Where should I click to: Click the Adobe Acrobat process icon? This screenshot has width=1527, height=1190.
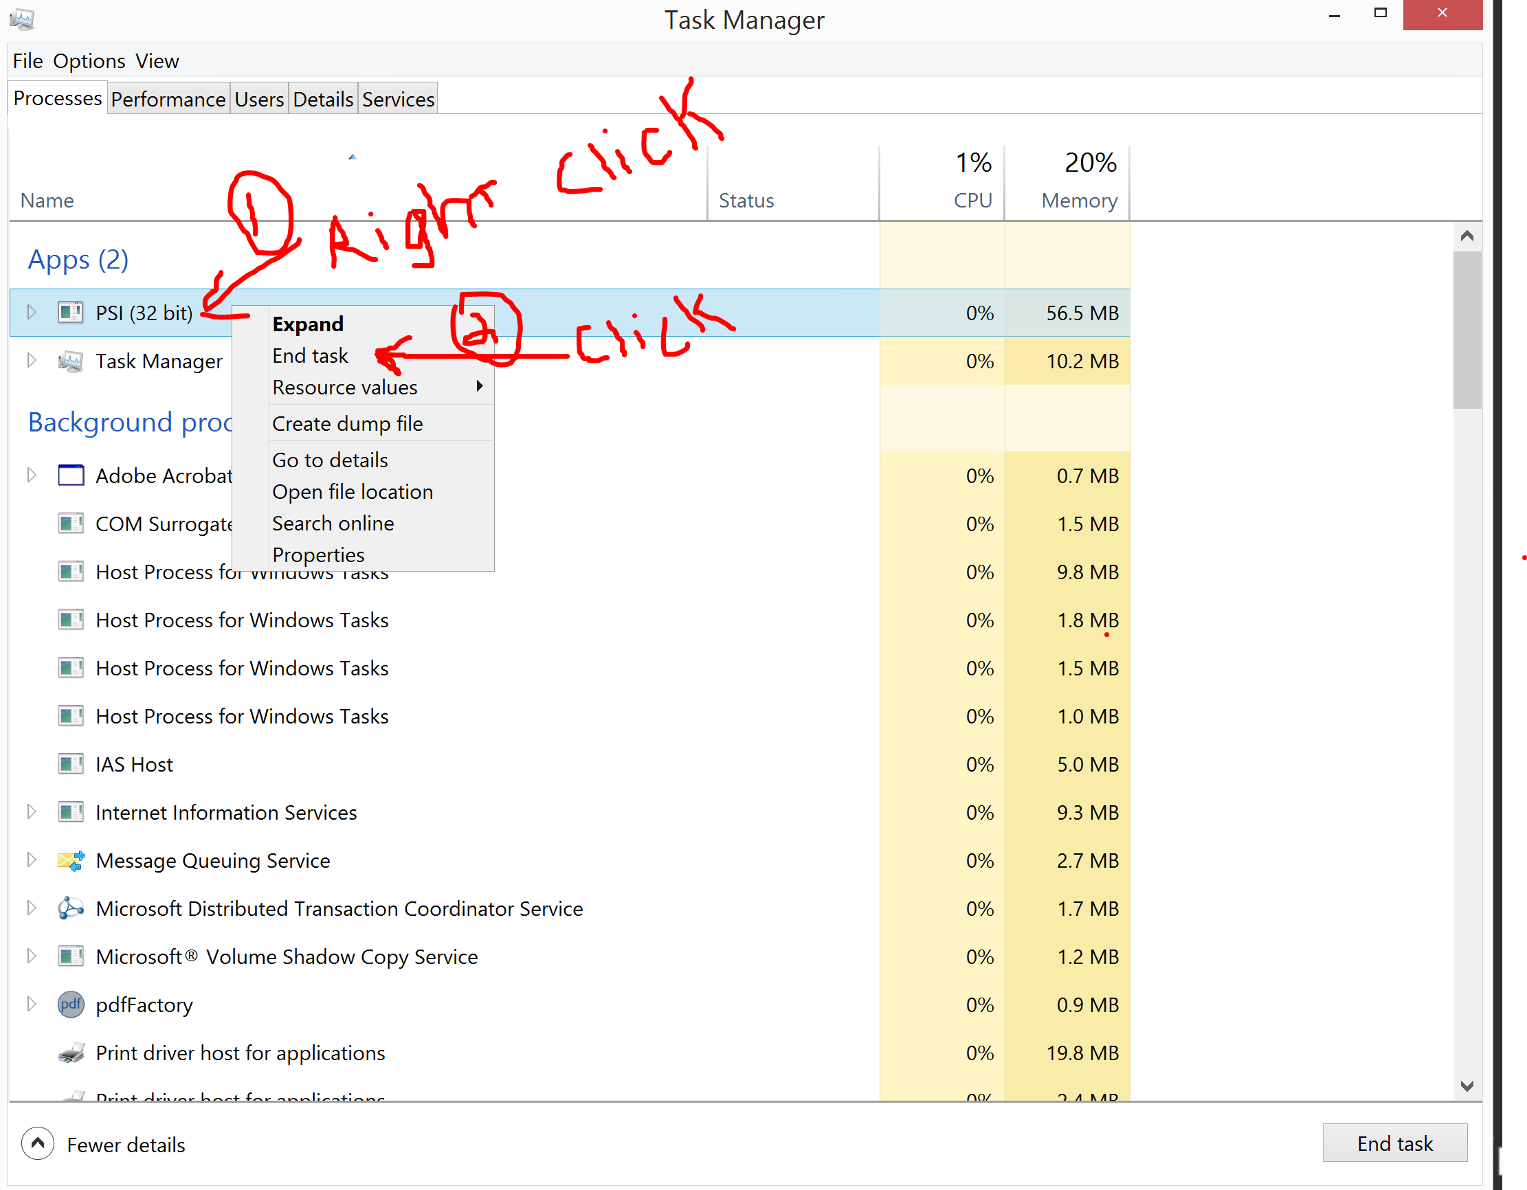coord(71,475)
